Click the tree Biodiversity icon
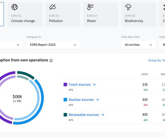This screenshot has width=165, height=138. click(x=128, y=7)
